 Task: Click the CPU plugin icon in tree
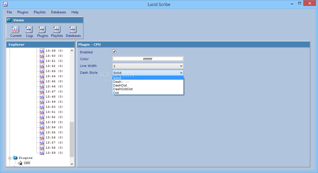pos(20,163)
